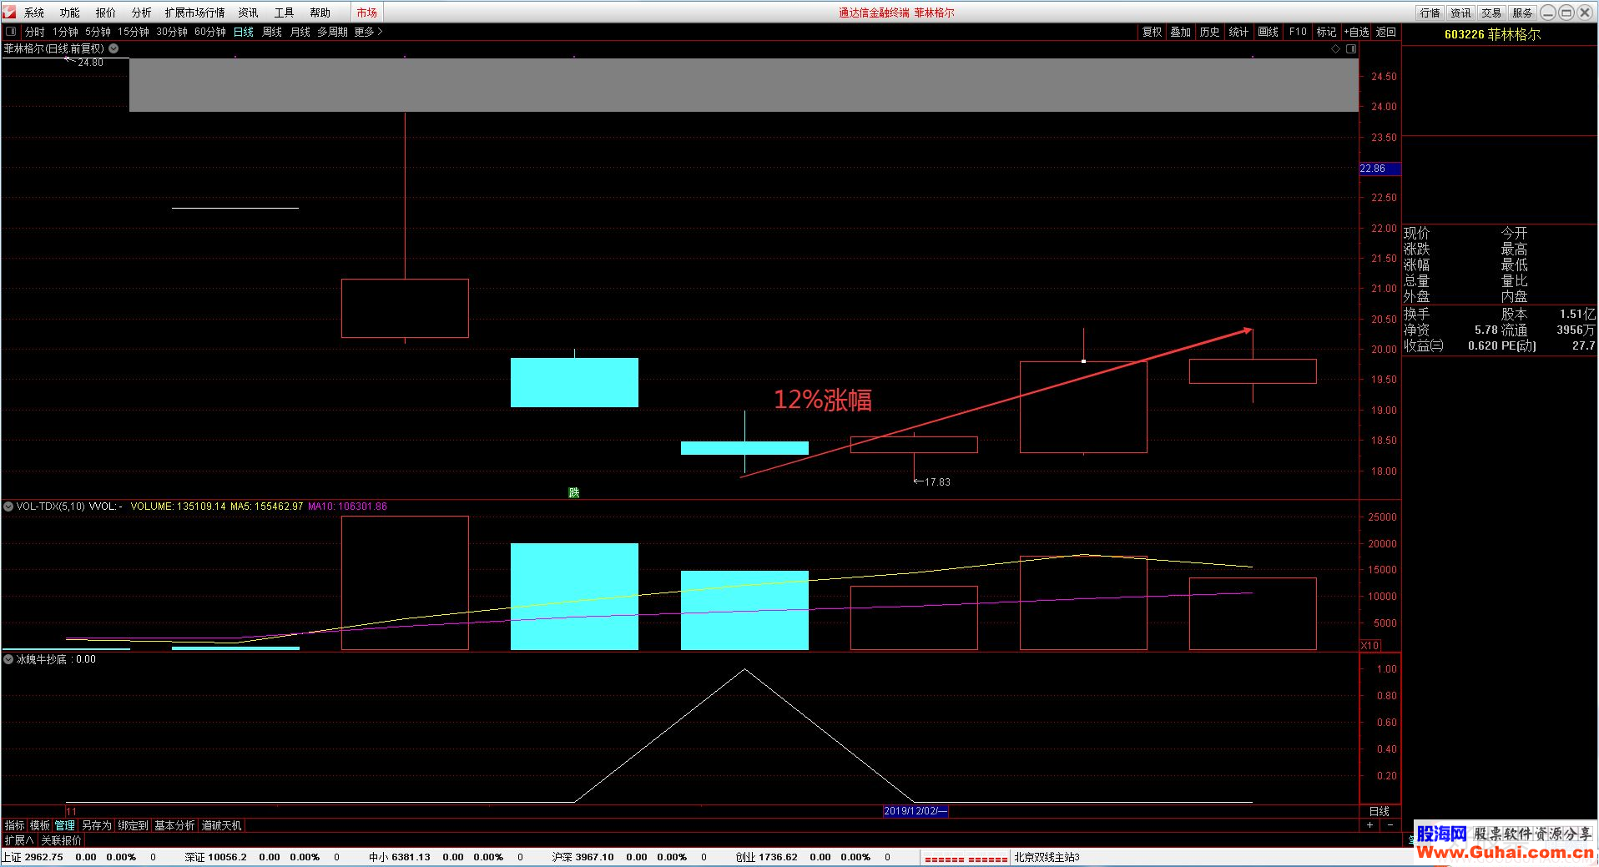The width and height of the screenshot is (1599, 867).
Task: Switch to 月线 monthly period
Action: pyautogui.click(x=300, y=32)
